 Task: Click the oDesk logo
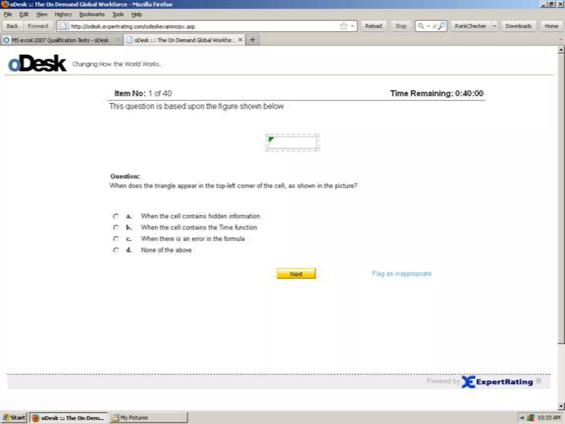point(37,63)
